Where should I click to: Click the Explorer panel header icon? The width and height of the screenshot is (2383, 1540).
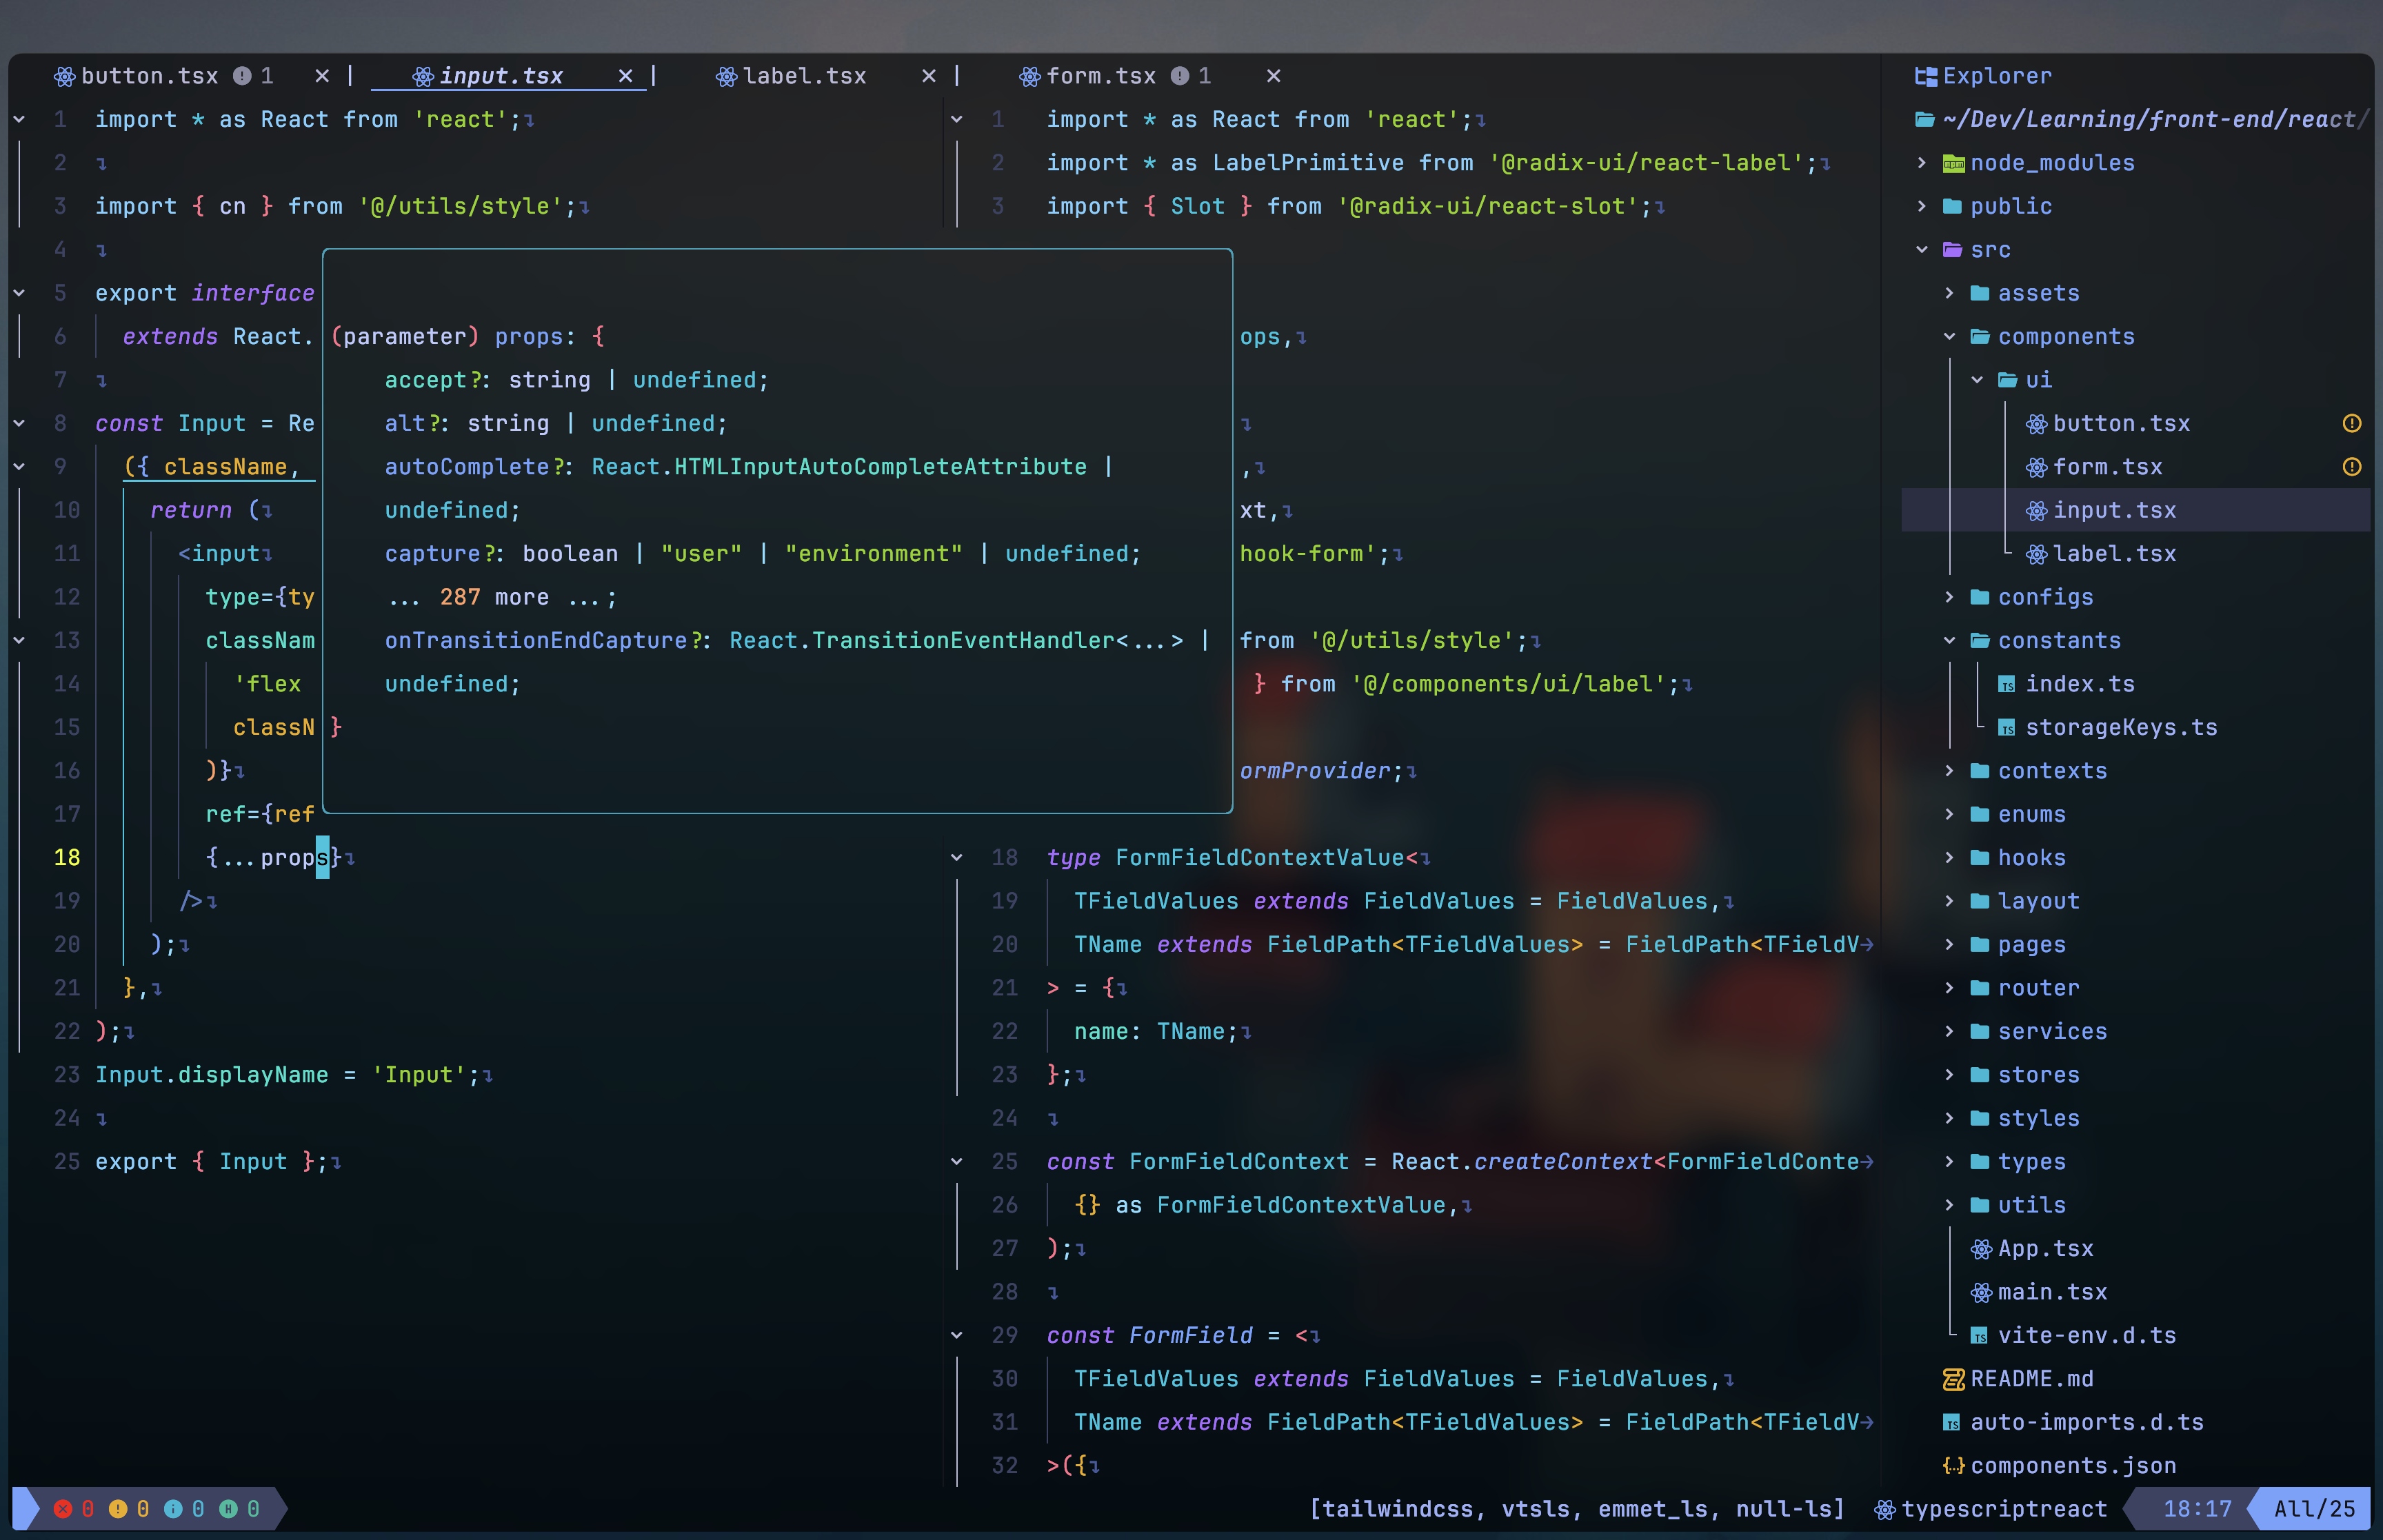(x=1925, y=76)
